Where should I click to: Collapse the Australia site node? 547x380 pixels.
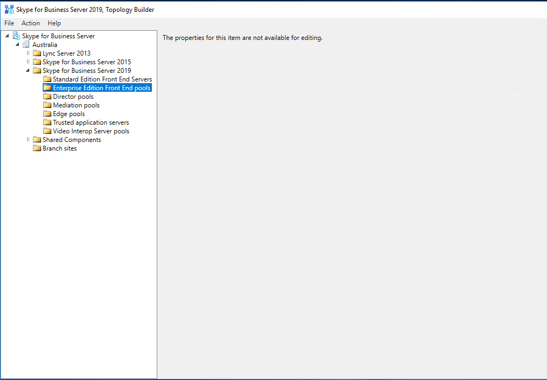[18, 45]
